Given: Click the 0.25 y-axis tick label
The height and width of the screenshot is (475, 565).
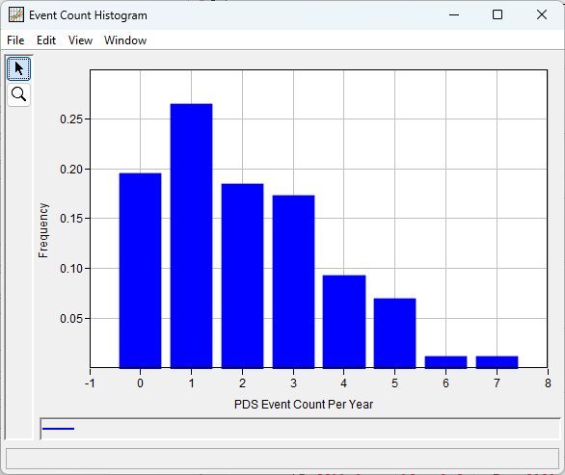Looking at the screenshot, I should 71,119.
